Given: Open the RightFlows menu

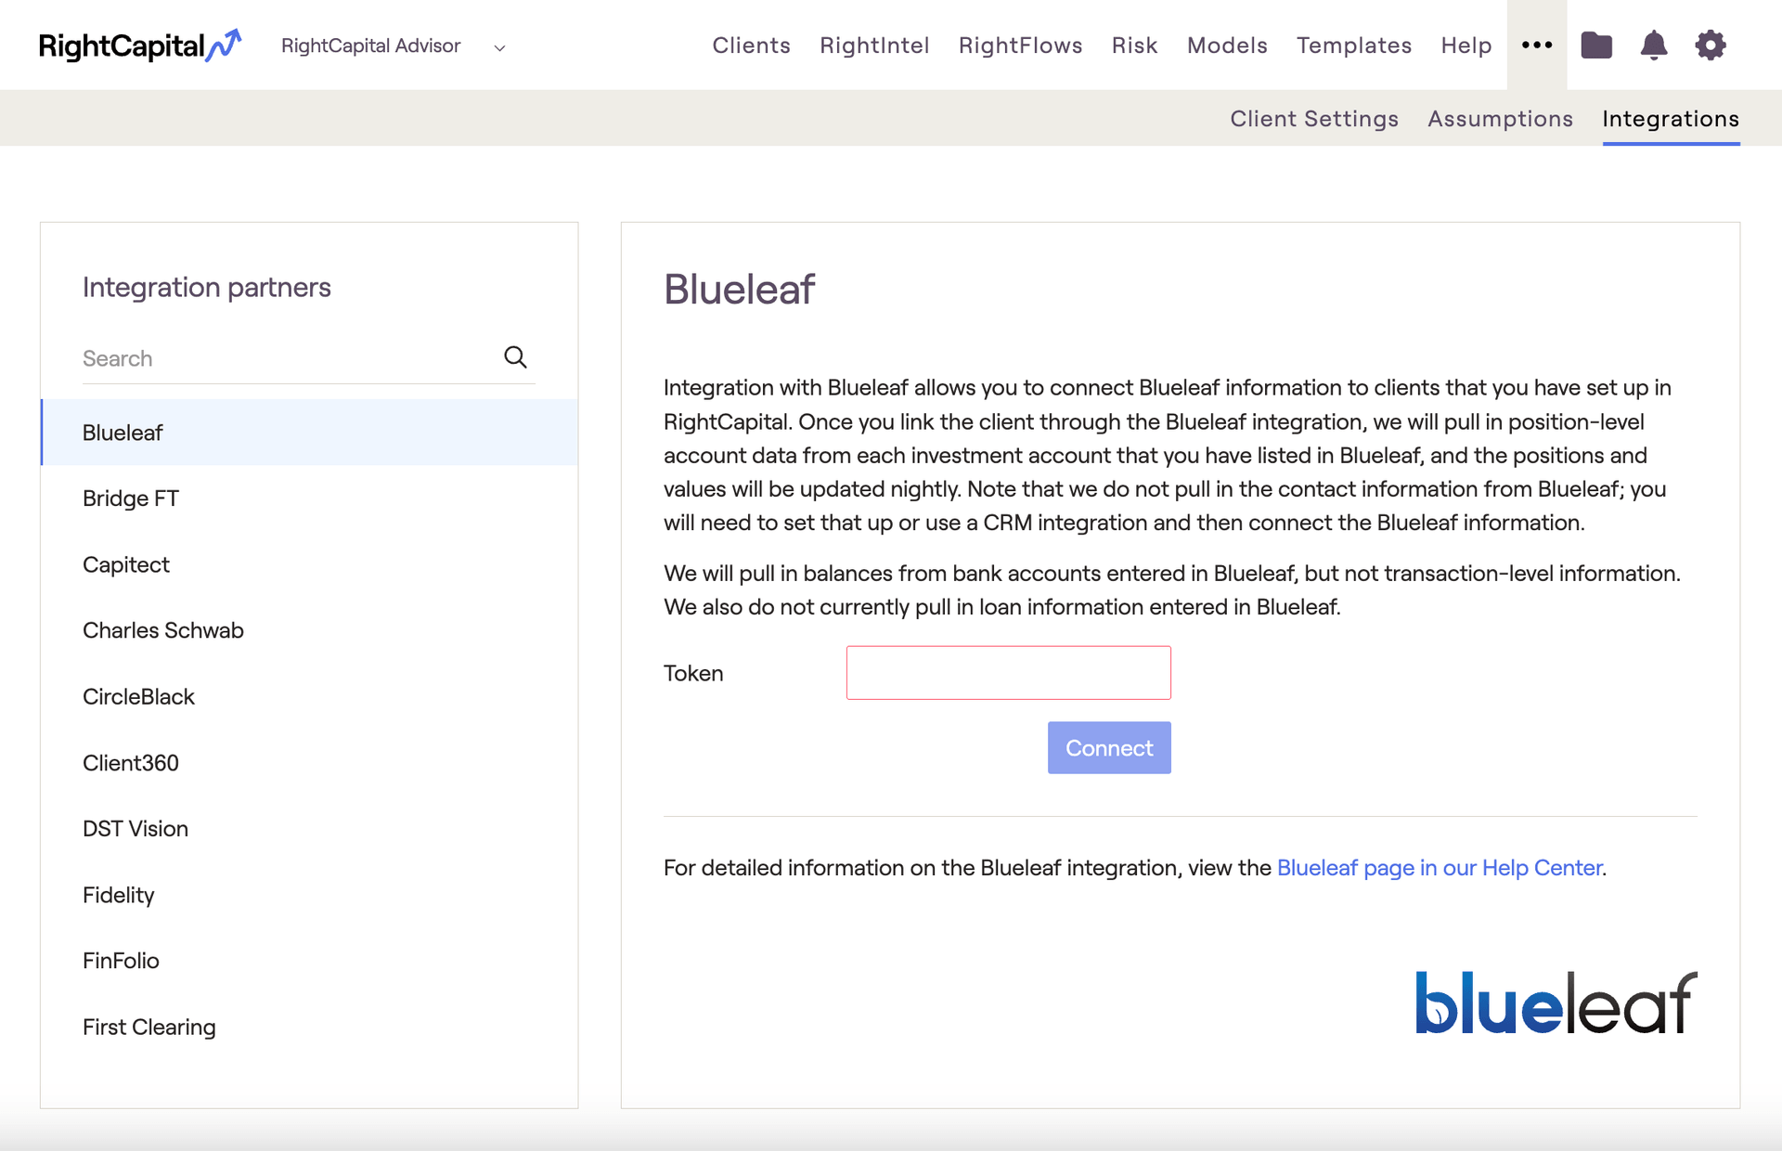Looking at the screenshot, I should 1020,45.
